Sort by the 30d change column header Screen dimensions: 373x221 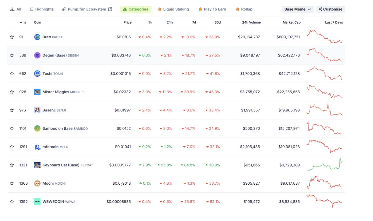[x=218, y=22]
